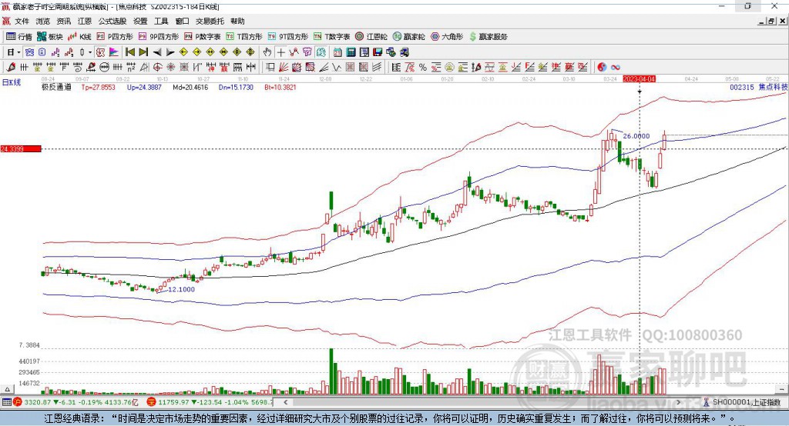This screenshot has width=789, height=426.
Task: Jump to first bar with skip-start icon
Action: pos(129,52)
